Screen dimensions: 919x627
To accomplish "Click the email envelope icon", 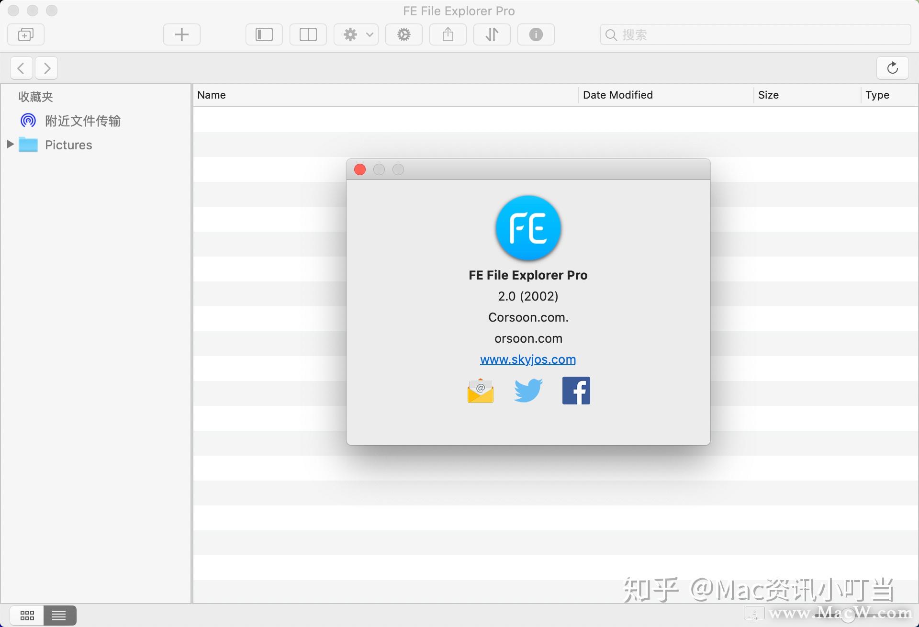I will 481,391.
